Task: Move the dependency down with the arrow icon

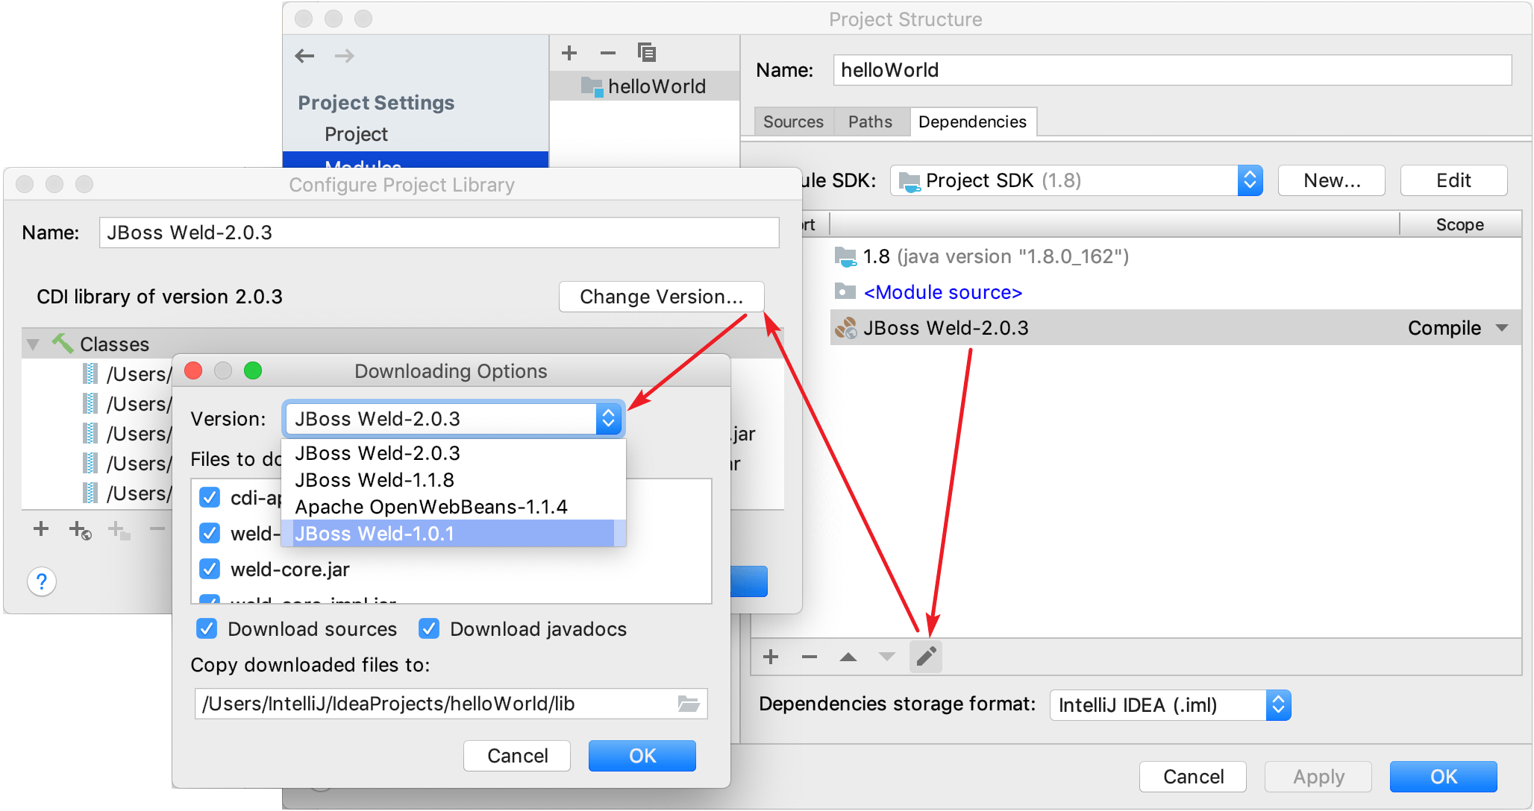Action: (886, 657)
